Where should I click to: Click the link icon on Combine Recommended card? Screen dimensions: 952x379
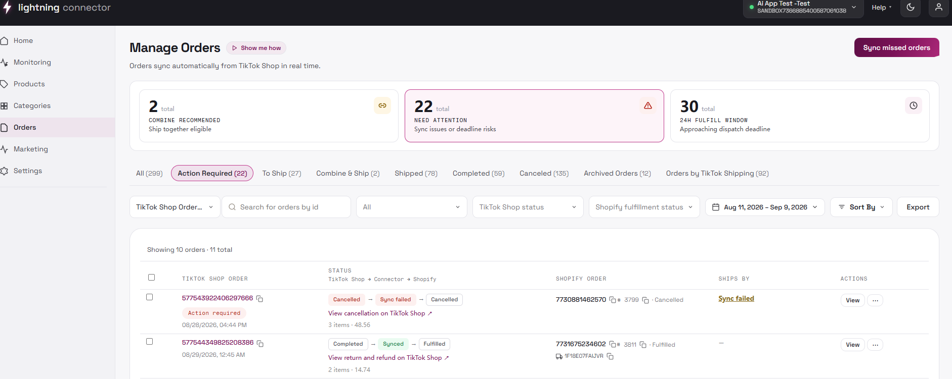click(x=382, y=105)
